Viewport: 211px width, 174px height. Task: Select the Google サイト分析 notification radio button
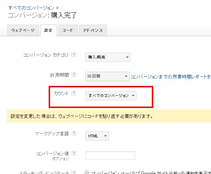(x=87, y=172)
